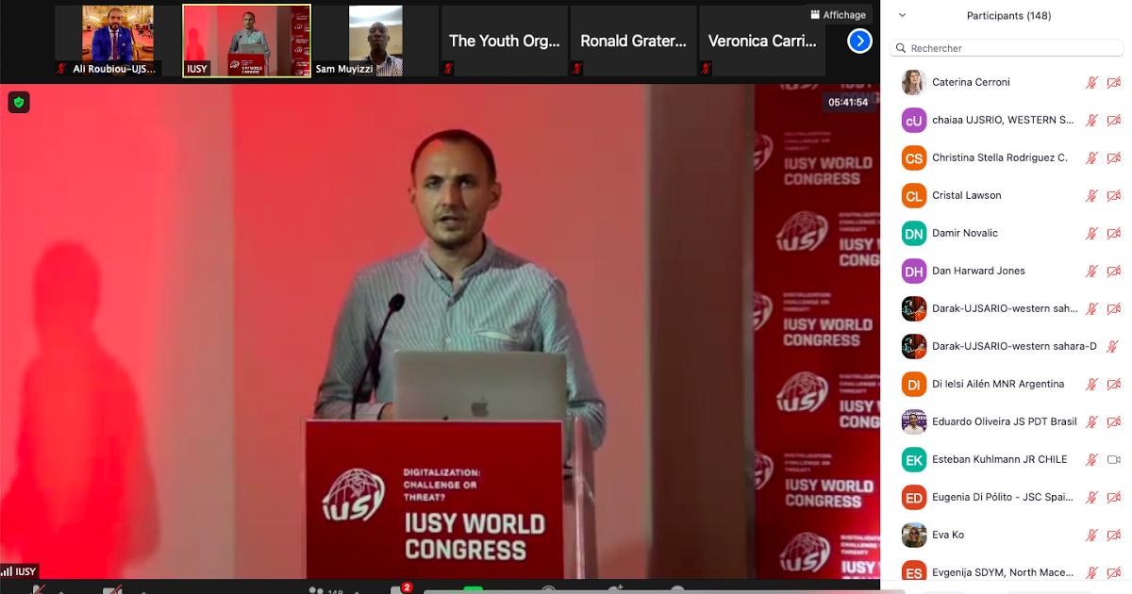Click Christina Stella Rodriguez's camera-off icon
This screenshot has height=594, width=1132.
pos(1113,157)
